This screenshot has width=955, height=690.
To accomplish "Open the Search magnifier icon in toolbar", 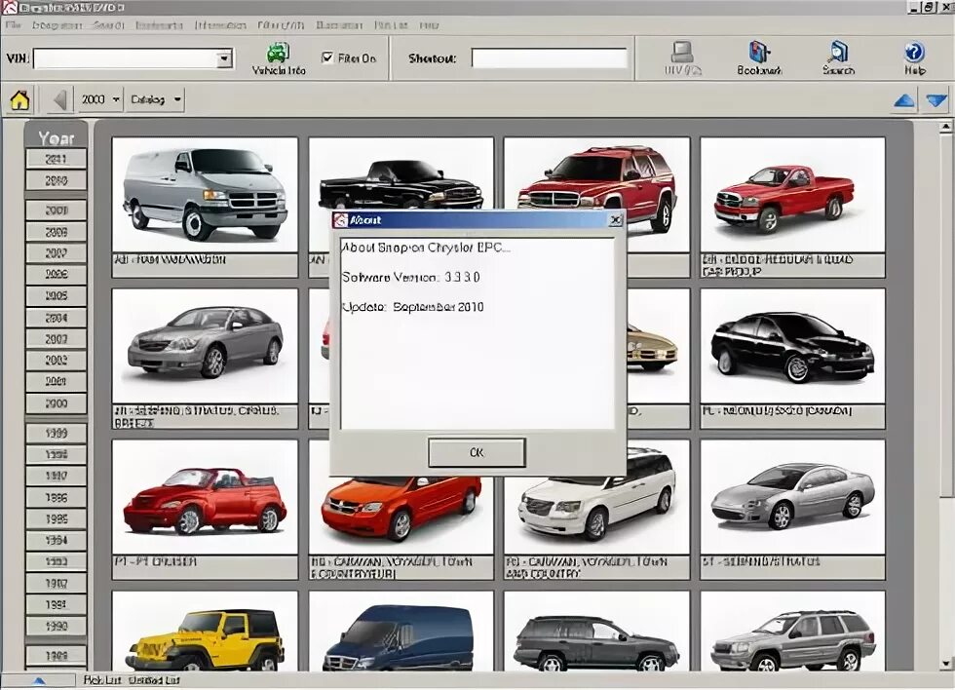I will pos(839,53).
